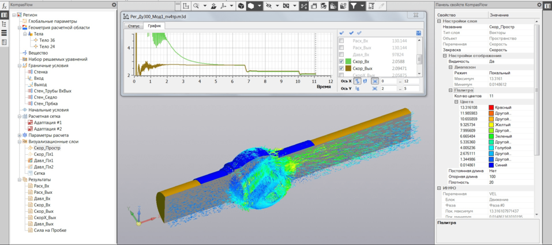
Task: Click the save graph floppy disk icon
Action: pyautogui.click(x=419, y=33)
